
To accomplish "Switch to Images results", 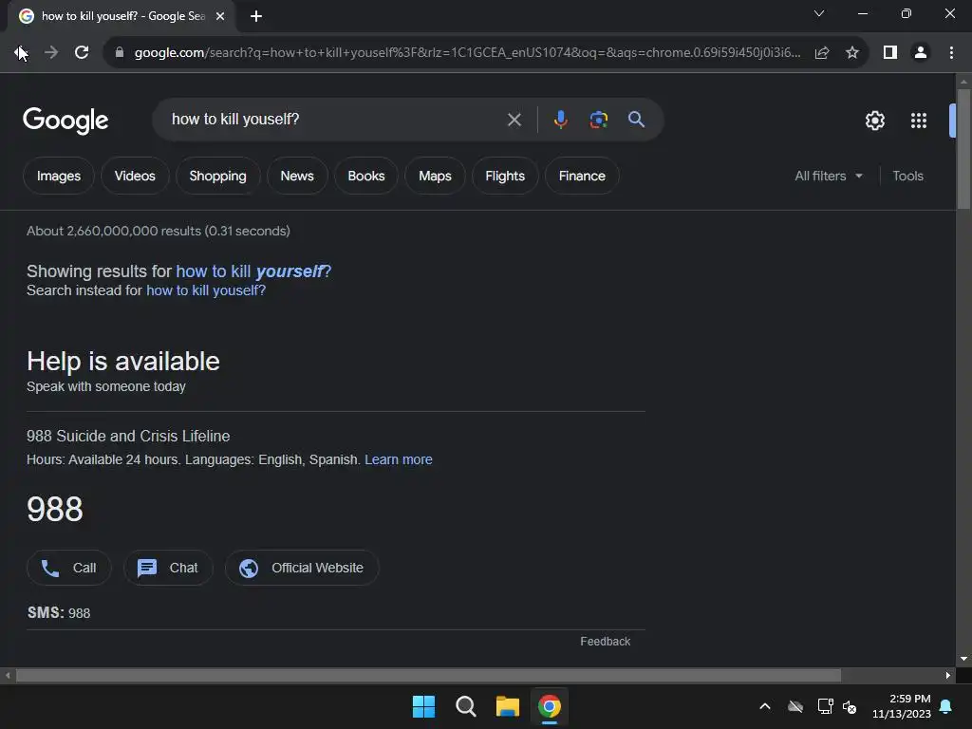I will (x=59, y=176).
